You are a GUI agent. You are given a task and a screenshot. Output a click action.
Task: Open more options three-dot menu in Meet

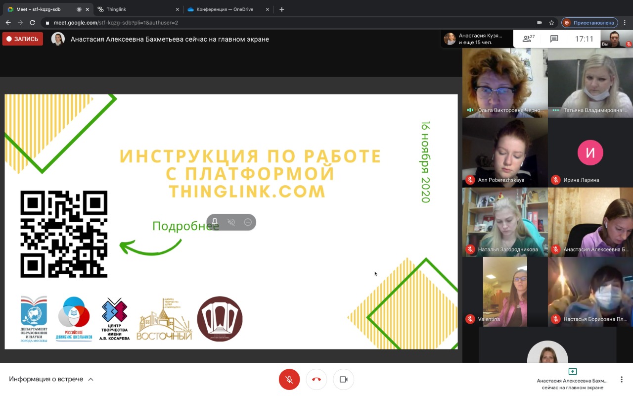pos(622,380)
